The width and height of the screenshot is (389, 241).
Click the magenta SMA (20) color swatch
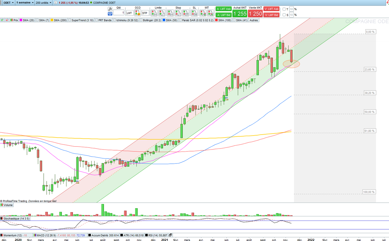pyautogui.click(x=21, y=20)
